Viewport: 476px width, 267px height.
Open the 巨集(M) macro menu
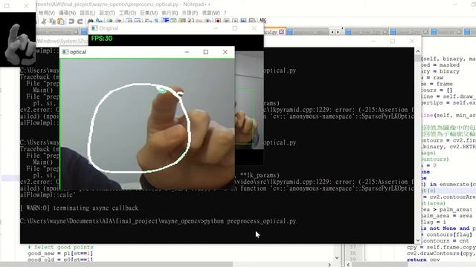pos(149,13)
